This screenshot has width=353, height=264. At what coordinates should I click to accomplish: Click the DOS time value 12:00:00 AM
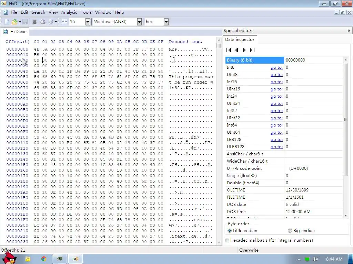click(x=298, y=212)
